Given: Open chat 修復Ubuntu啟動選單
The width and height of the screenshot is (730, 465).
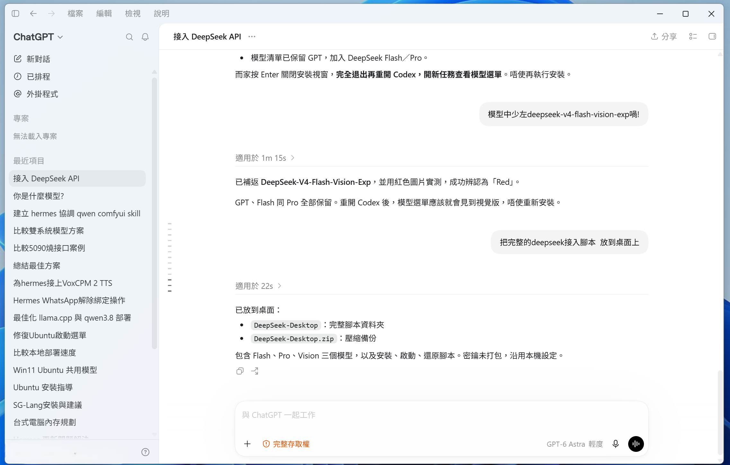Looking at the screenshot, I should pos(77,335).
